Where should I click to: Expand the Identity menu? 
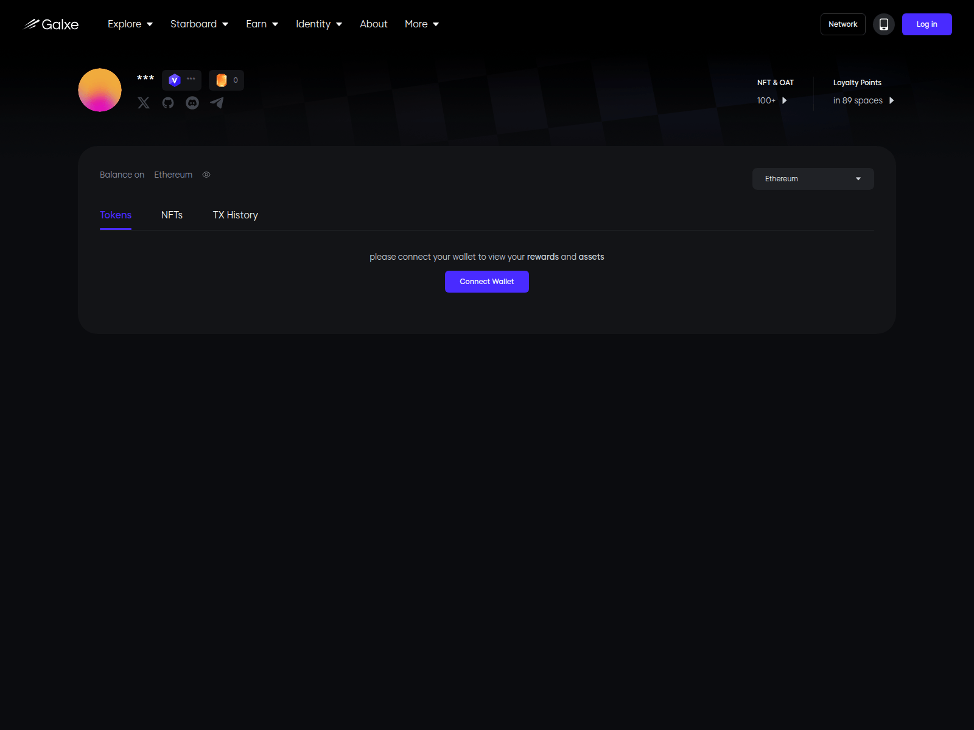coord(319,24)
